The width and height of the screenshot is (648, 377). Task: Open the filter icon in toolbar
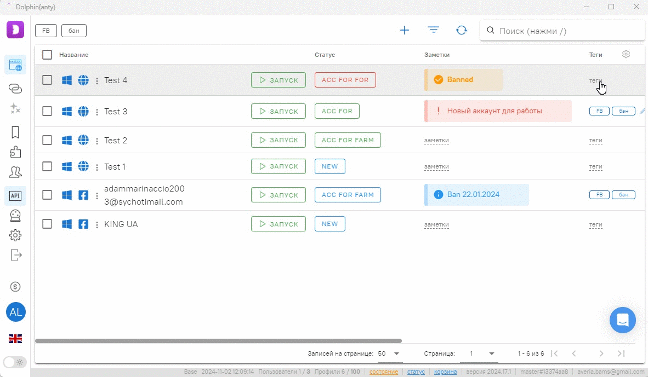coord(434,30)
